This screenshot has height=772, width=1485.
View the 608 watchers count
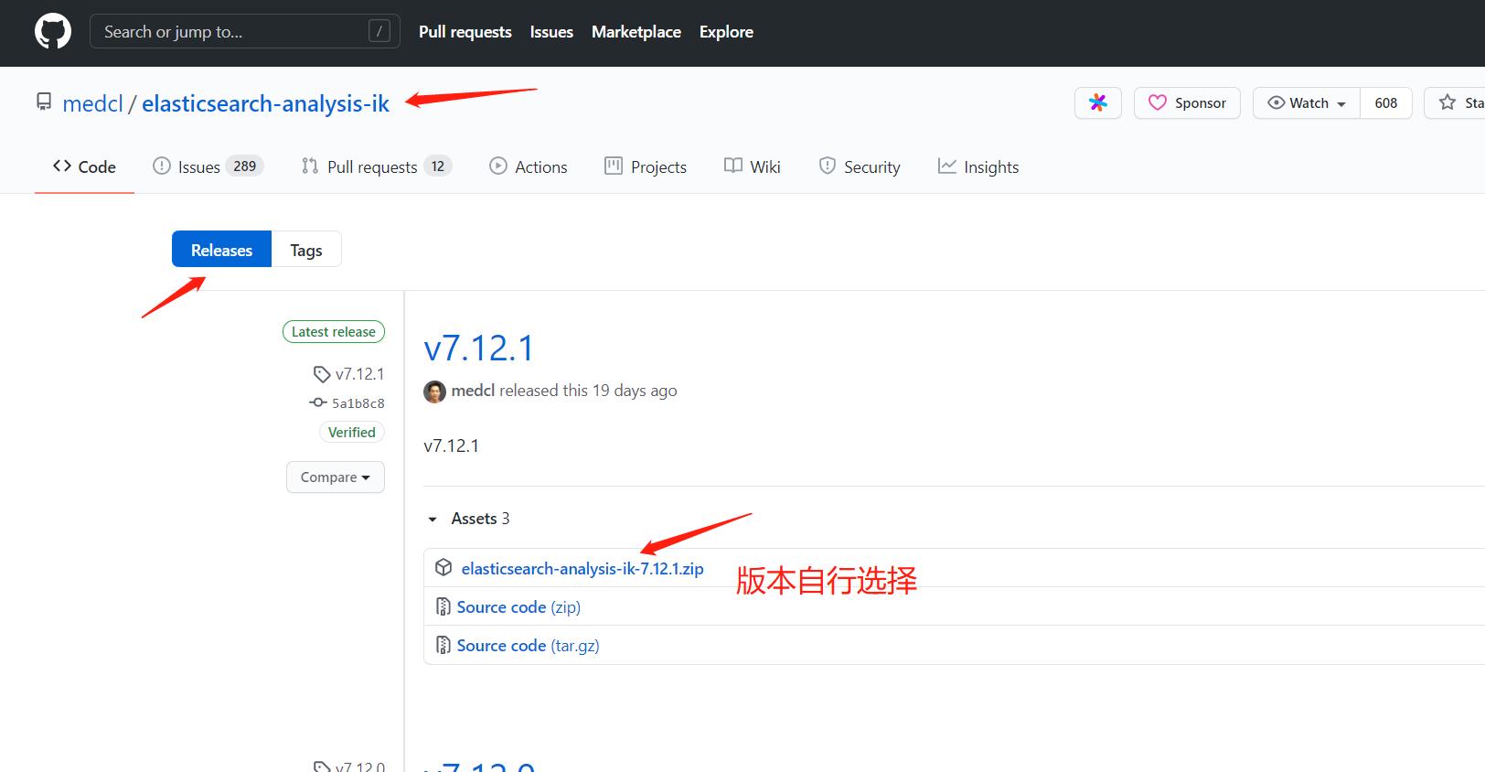(1385, 102)
